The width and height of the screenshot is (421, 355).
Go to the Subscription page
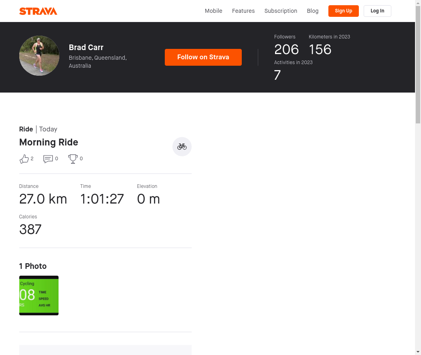coord(281,11)
